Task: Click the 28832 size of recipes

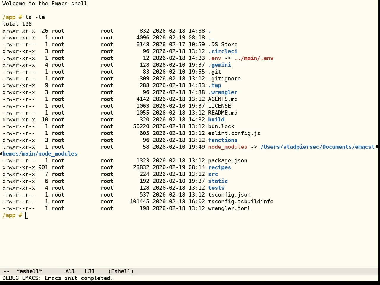Action: click(x=141, y=167)
